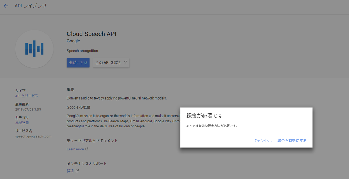Click the 2018/07/03 3:35 last-updated date
The width and height of the screenshot is (349, 179).
[28, 109]
